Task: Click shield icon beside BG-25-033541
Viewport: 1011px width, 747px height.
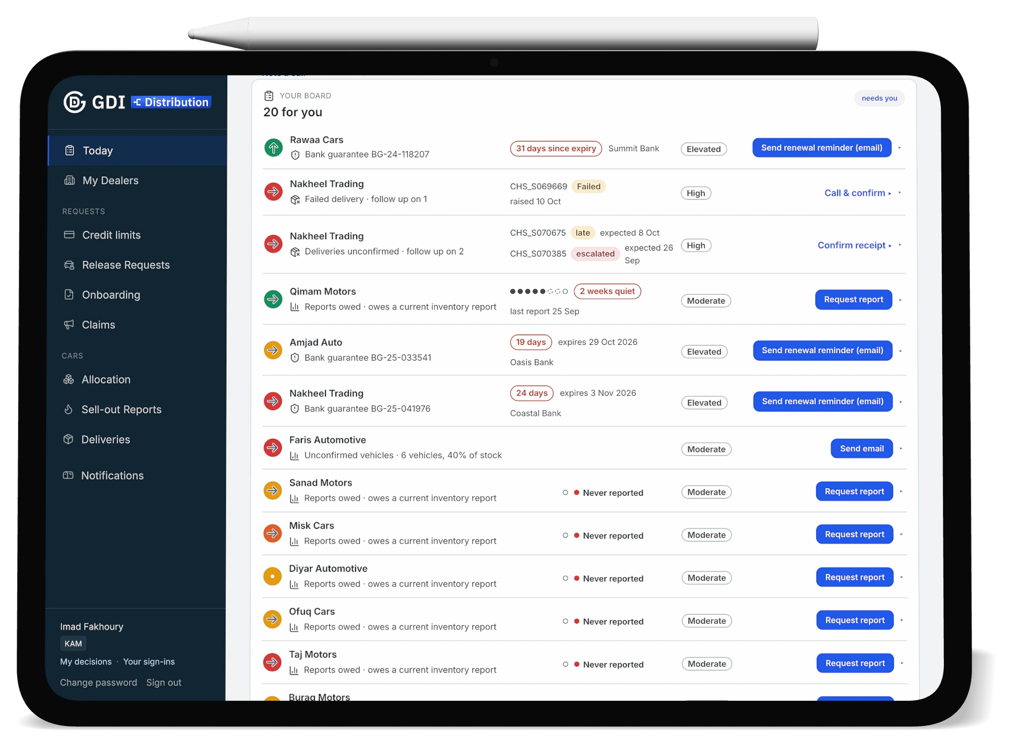Action: click(295, 358)
